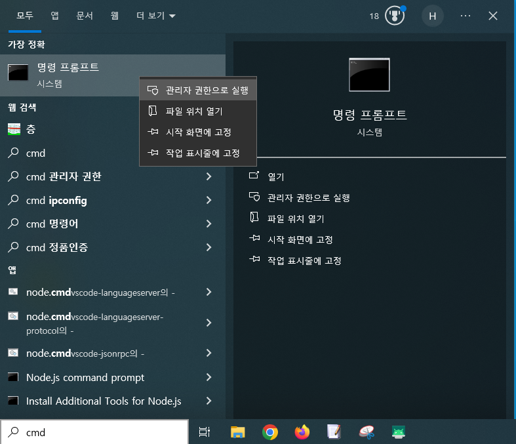Viewport: 516px width, 444px height.
Task: Open the 더 보기 dropdown
Action: 156,16
